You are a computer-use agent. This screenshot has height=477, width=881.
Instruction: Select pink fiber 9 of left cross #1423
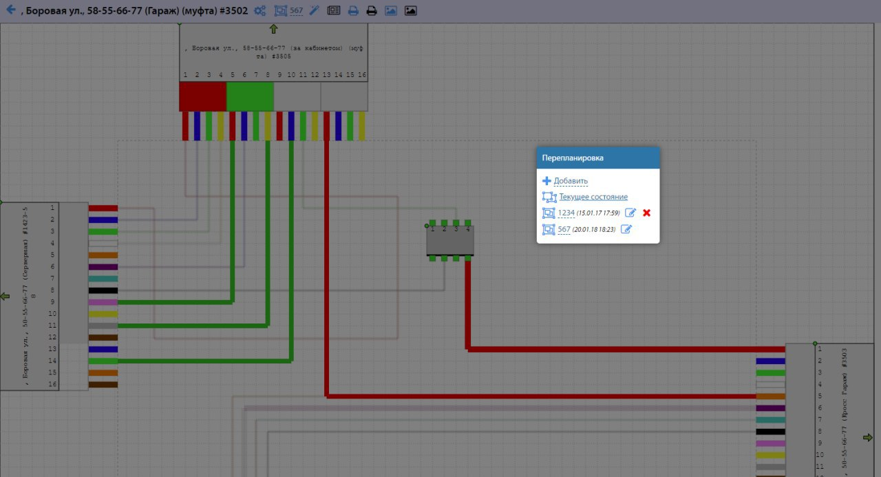103,302
